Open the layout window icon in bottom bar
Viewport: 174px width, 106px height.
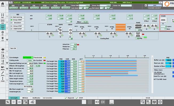tap(25, 102)
